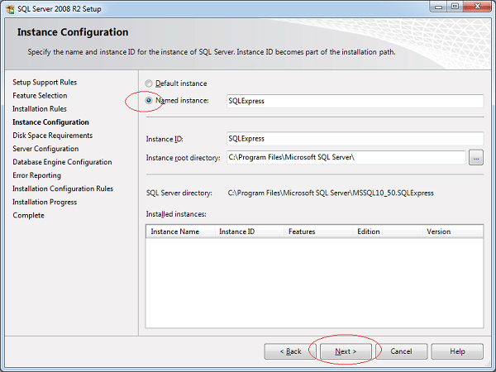Click the Instance ID column header
This screenshot has width=496, height=372.
click(250, 231)
